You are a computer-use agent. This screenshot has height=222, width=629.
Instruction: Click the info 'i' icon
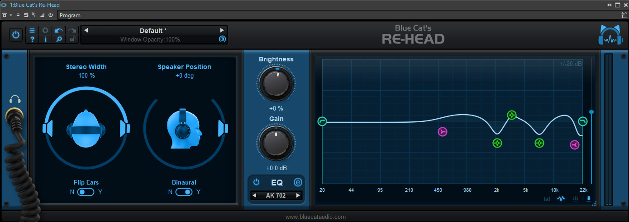(45, 40)
